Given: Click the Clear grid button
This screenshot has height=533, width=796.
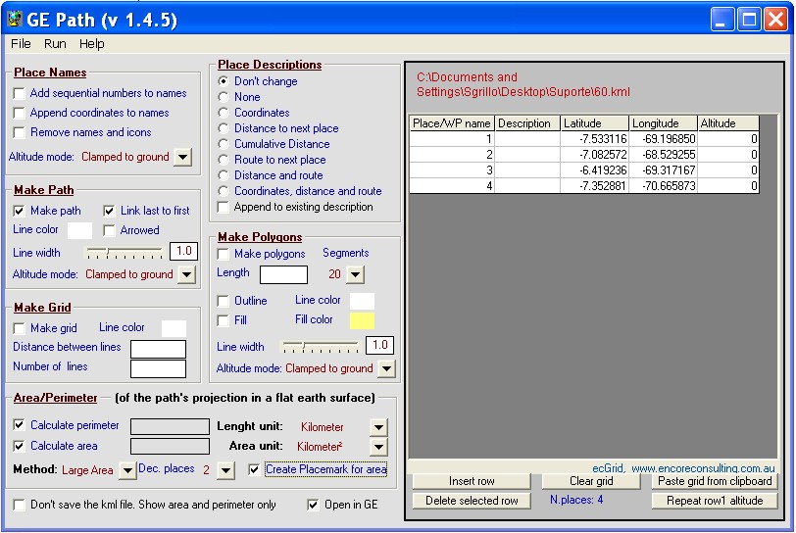Looking at the screenshot, I should click(591, 481).
